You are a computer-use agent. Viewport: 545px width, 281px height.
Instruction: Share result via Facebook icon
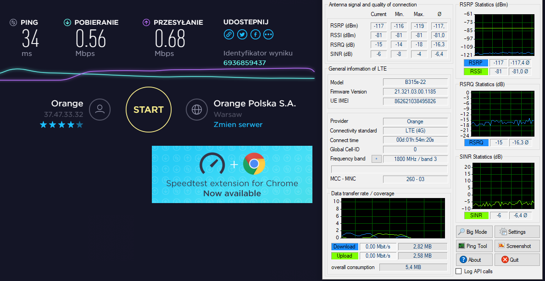coord(255,34)
